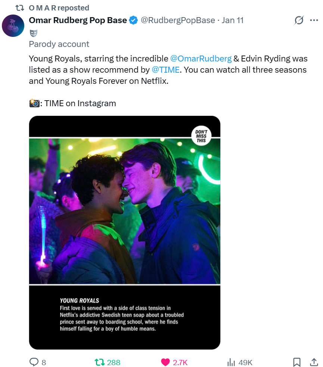This screenshot has height=367, width=323.
Task: Open the @OmarRudberg mention link
Action: (201, 58)
